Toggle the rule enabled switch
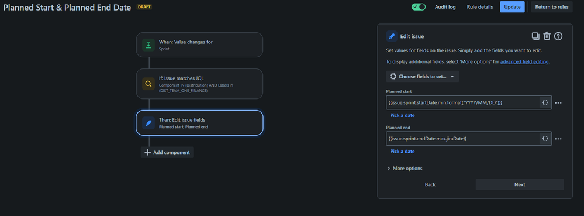This screenshot has width=584, height=216. 419,6
